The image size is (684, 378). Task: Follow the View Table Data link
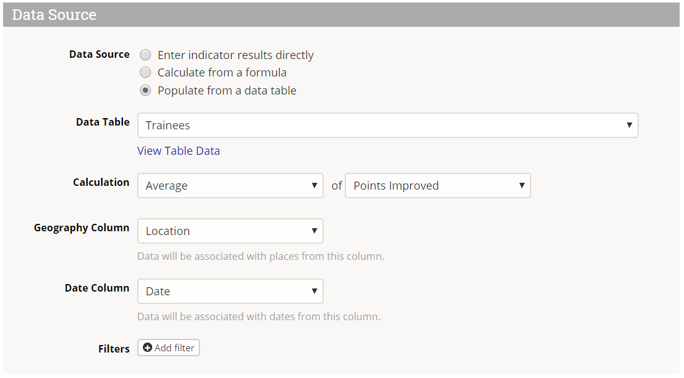178,150
